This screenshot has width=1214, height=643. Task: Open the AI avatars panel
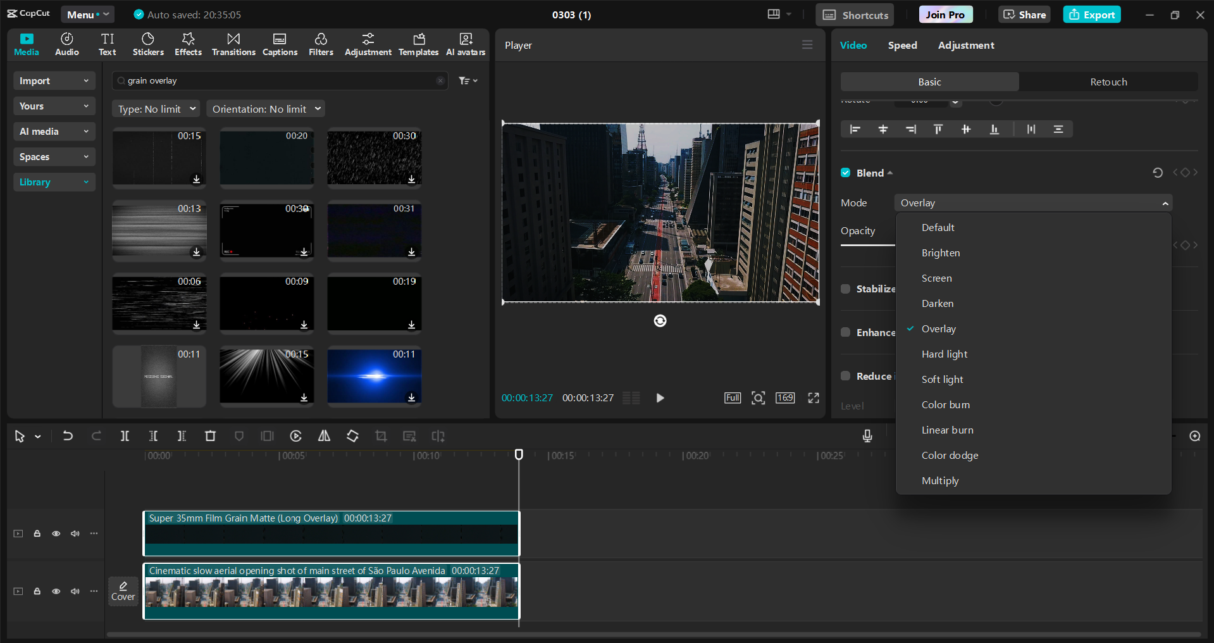pos(465,44)
